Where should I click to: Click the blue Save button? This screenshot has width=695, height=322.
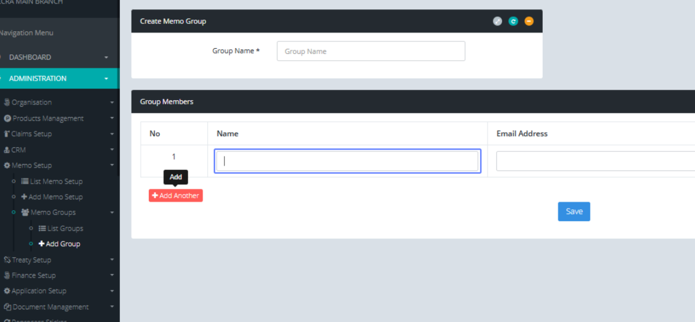(x=573, y=211)
